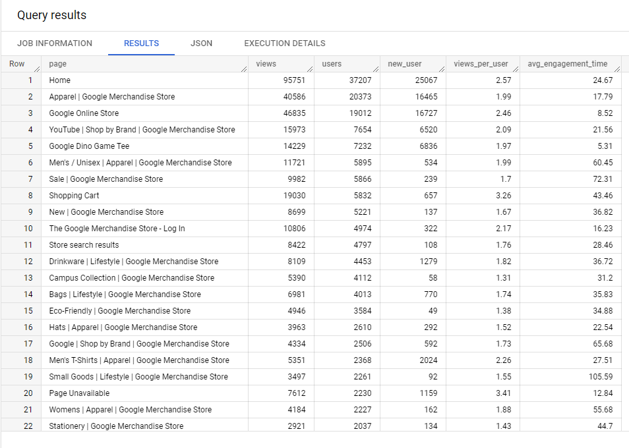
Task: Click views value 19030 for Shopping Cart
Action: pos(294,196)
